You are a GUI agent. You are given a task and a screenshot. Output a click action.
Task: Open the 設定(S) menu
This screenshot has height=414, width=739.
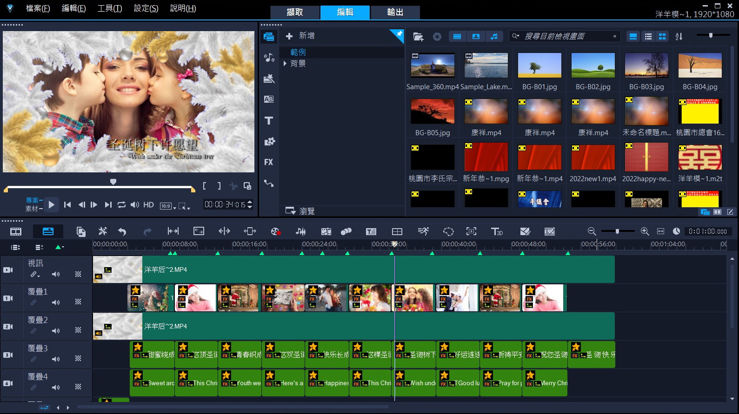(x=146, y=8)
